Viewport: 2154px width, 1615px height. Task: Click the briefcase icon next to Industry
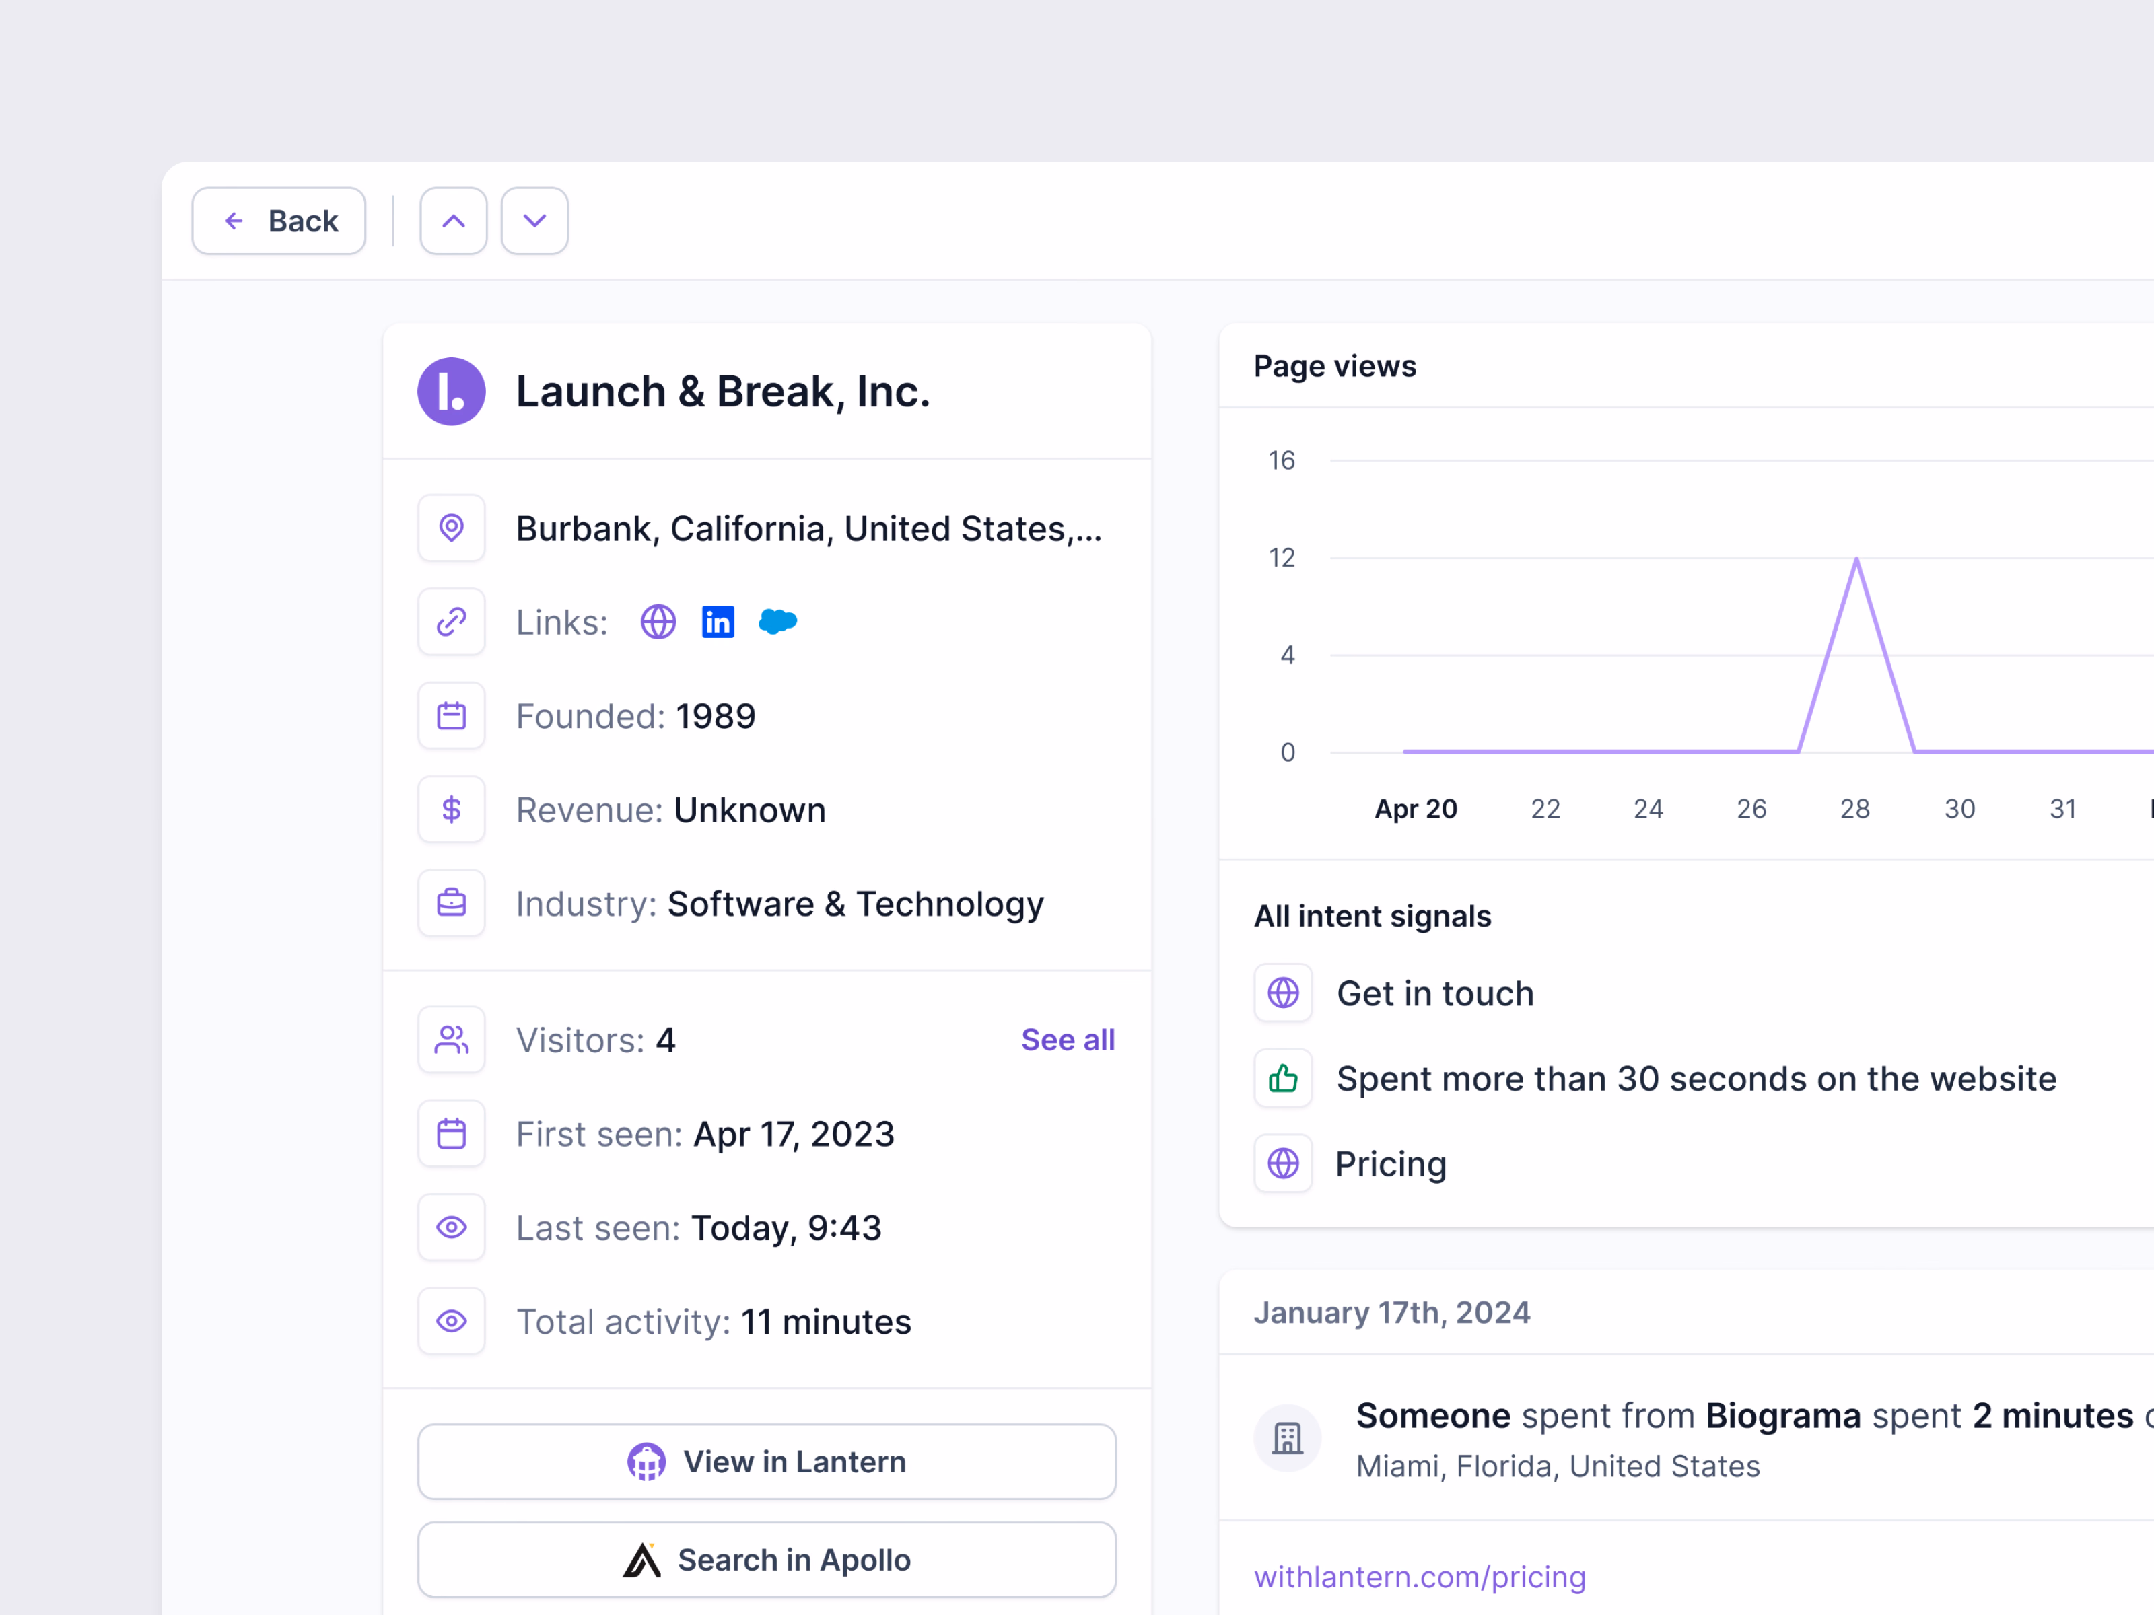point(452,903)
